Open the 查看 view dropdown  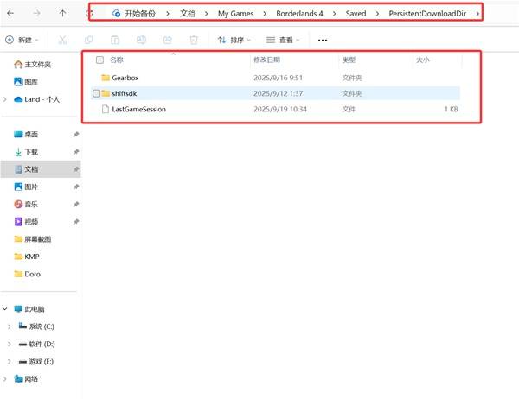point(282,40)
